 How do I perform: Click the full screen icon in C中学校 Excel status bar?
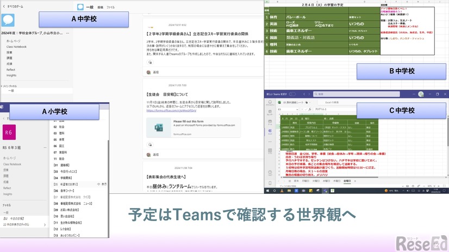coord(444,186)
